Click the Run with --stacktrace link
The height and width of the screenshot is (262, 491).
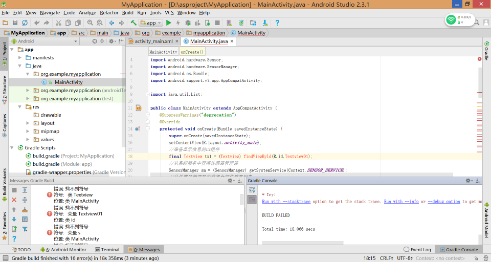[x=286, y=202]
